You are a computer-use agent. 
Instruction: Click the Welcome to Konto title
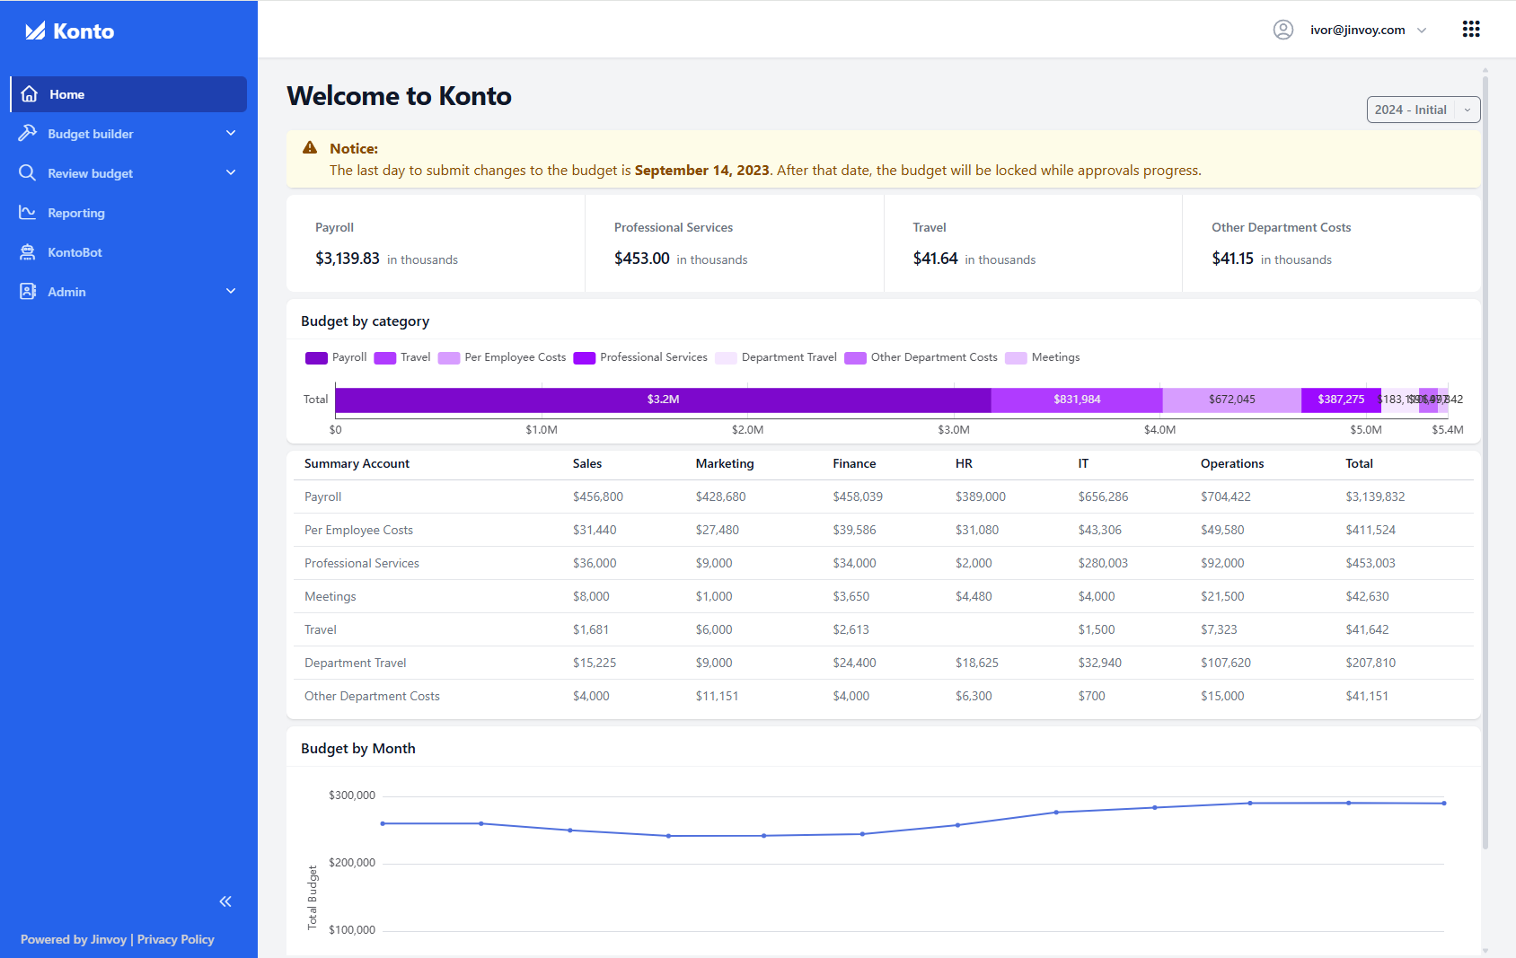coord(399,96)
